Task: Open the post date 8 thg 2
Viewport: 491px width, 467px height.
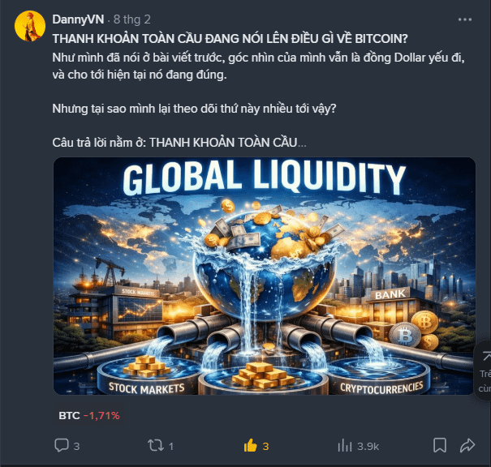Action: coord(131,19)
